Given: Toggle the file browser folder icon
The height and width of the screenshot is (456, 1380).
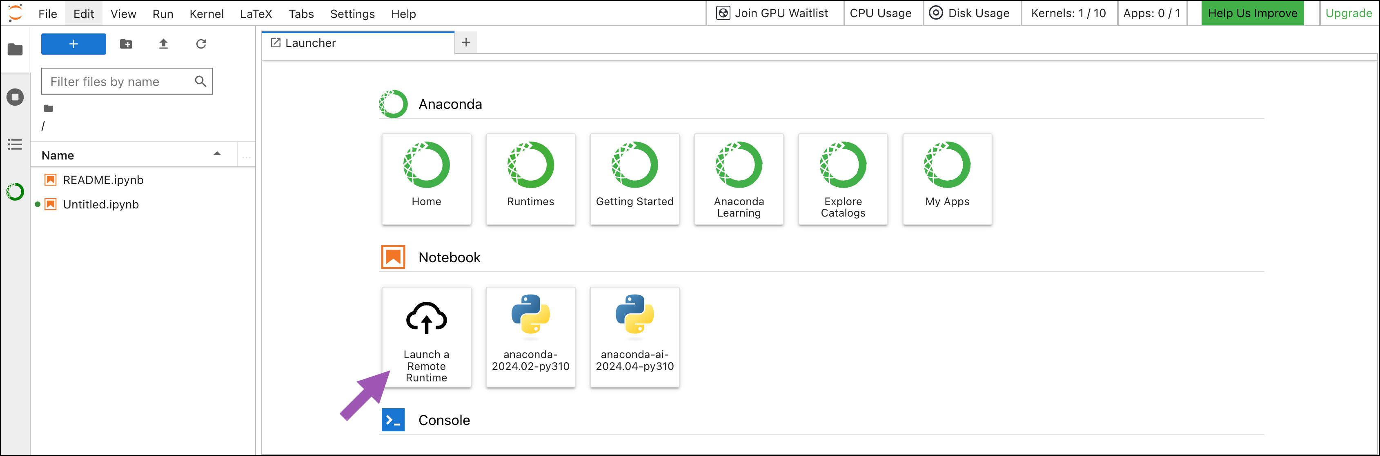Looking at the screenshot, I should [x=15, y=50].
